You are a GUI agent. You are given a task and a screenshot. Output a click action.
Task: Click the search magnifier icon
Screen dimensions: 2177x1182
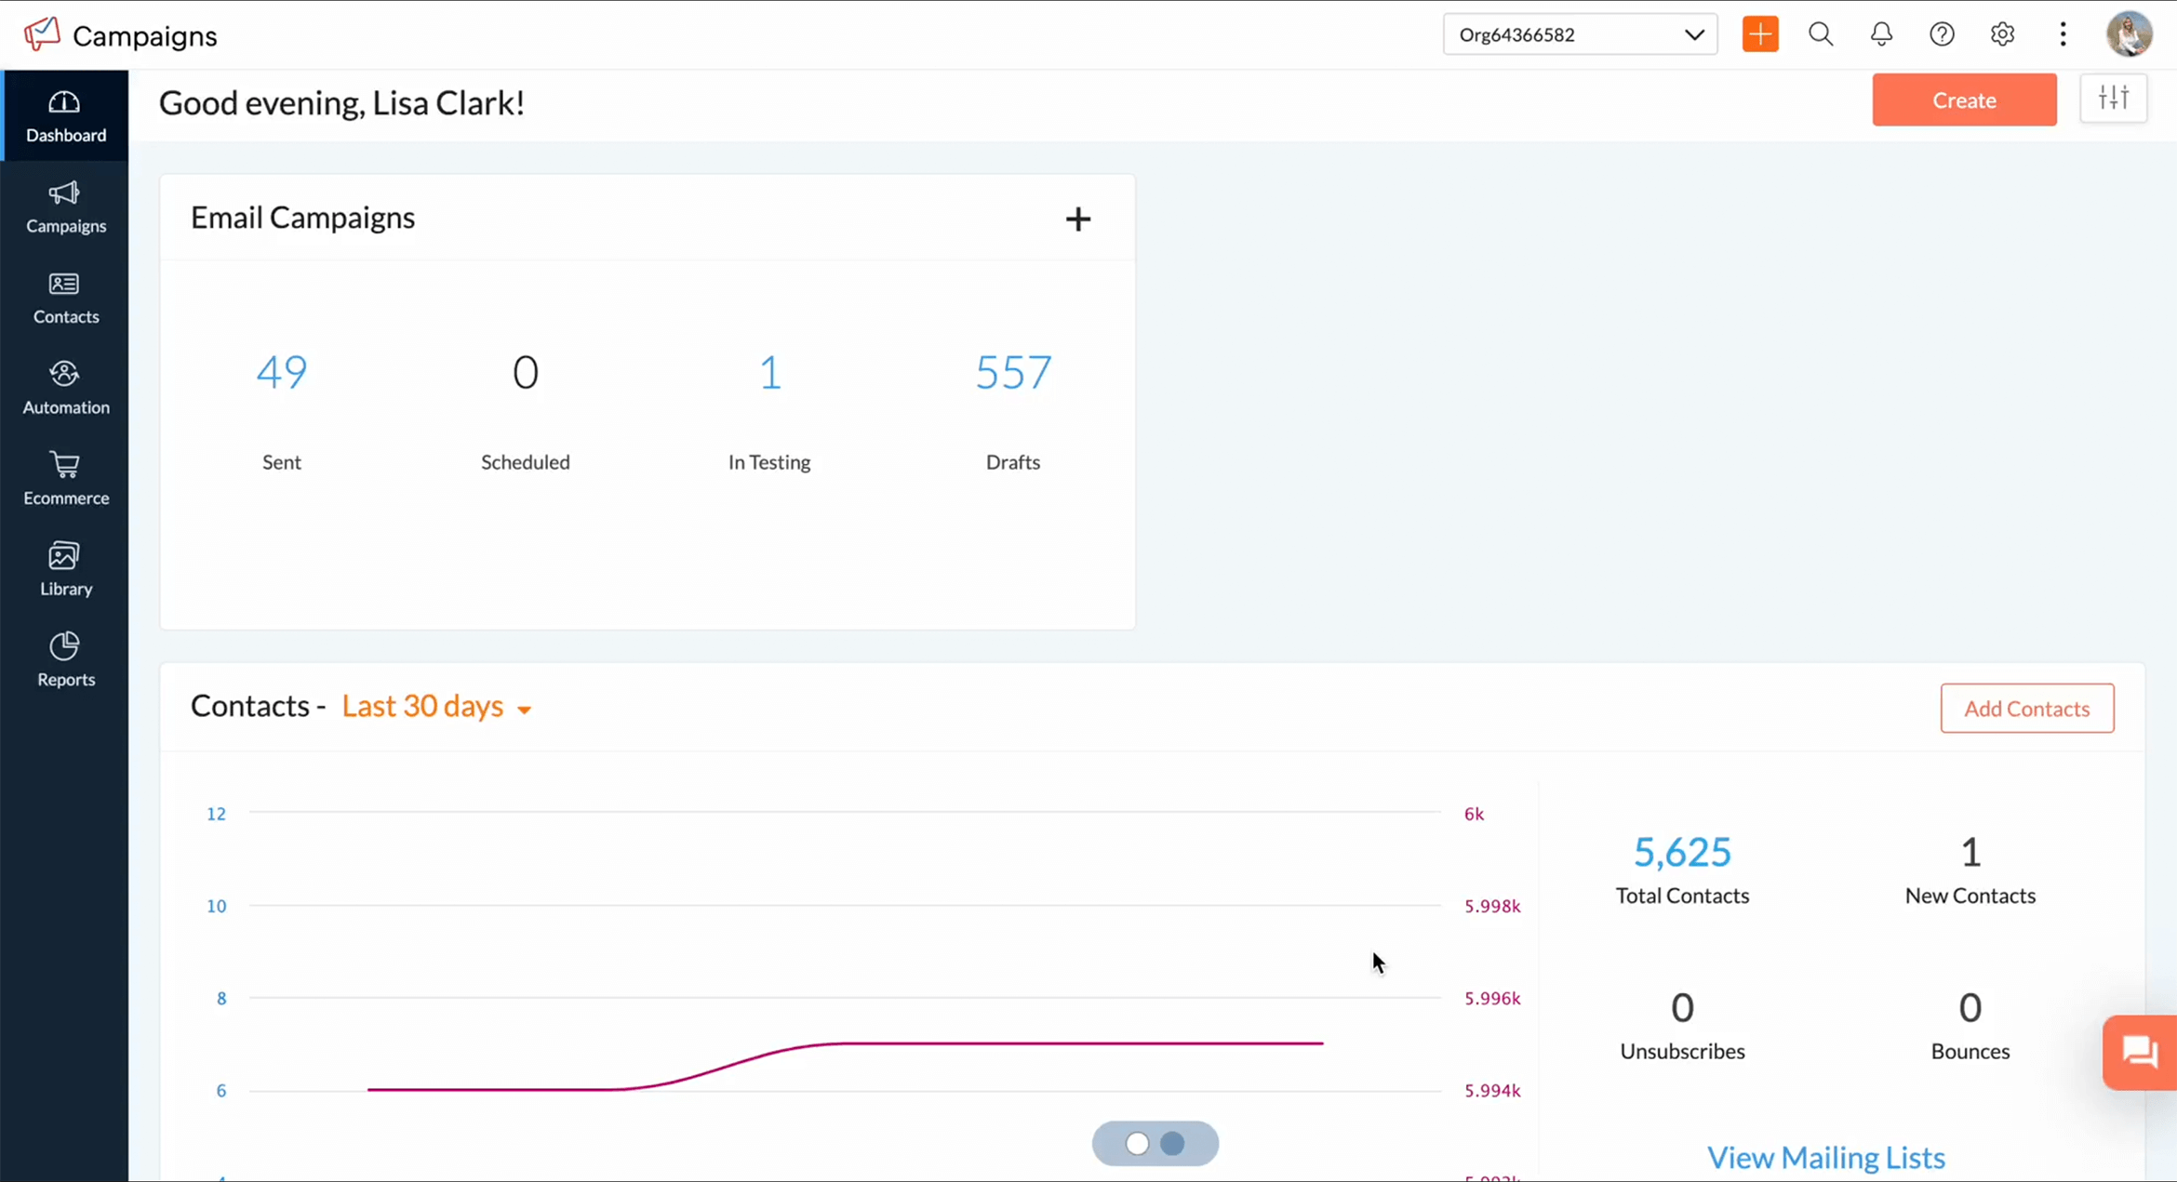(x=1821, y=34)
